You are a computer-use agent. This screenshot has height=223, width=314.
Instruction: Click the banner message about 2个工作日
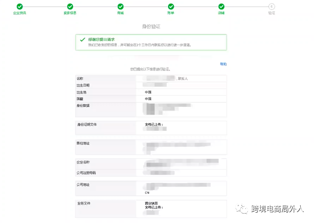[140, 45]
